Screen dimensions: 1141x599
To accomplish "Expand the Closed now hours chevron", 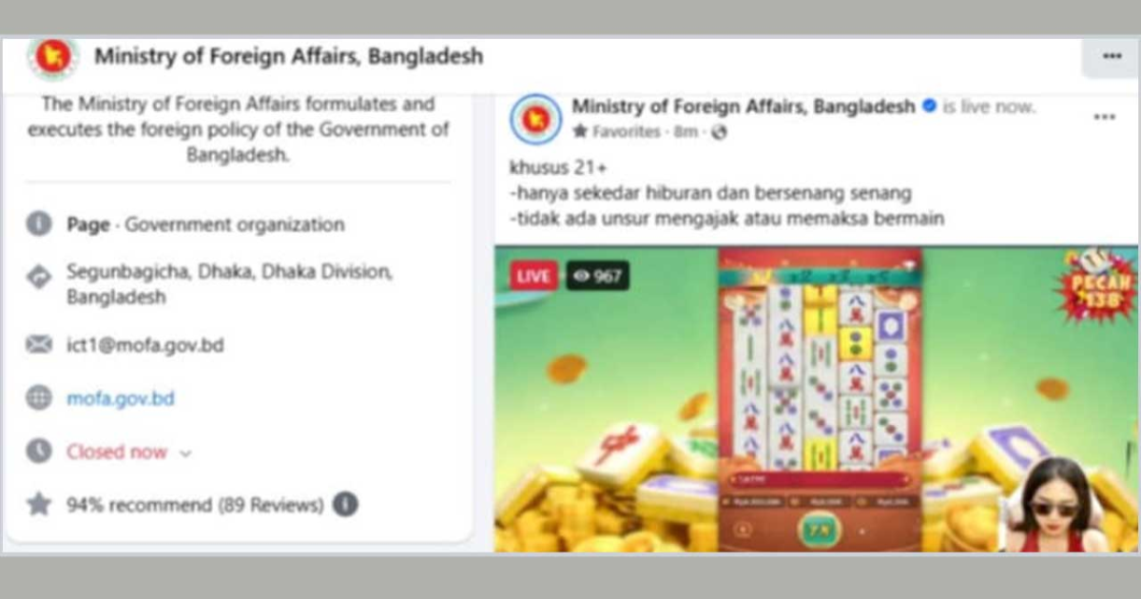I will coord(185,454).
